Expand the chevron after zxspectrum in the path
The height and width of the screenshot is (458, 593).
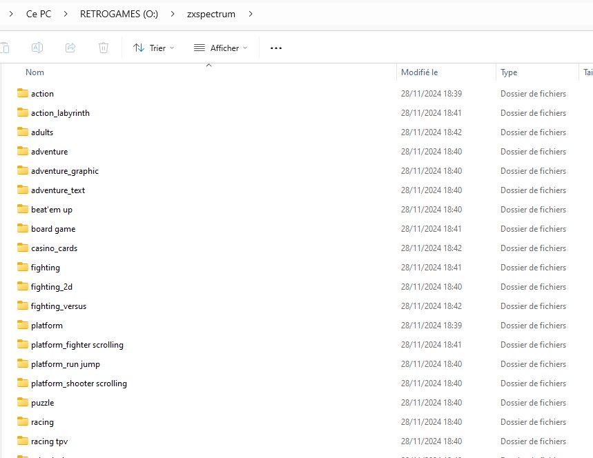[x=250, y=14]
